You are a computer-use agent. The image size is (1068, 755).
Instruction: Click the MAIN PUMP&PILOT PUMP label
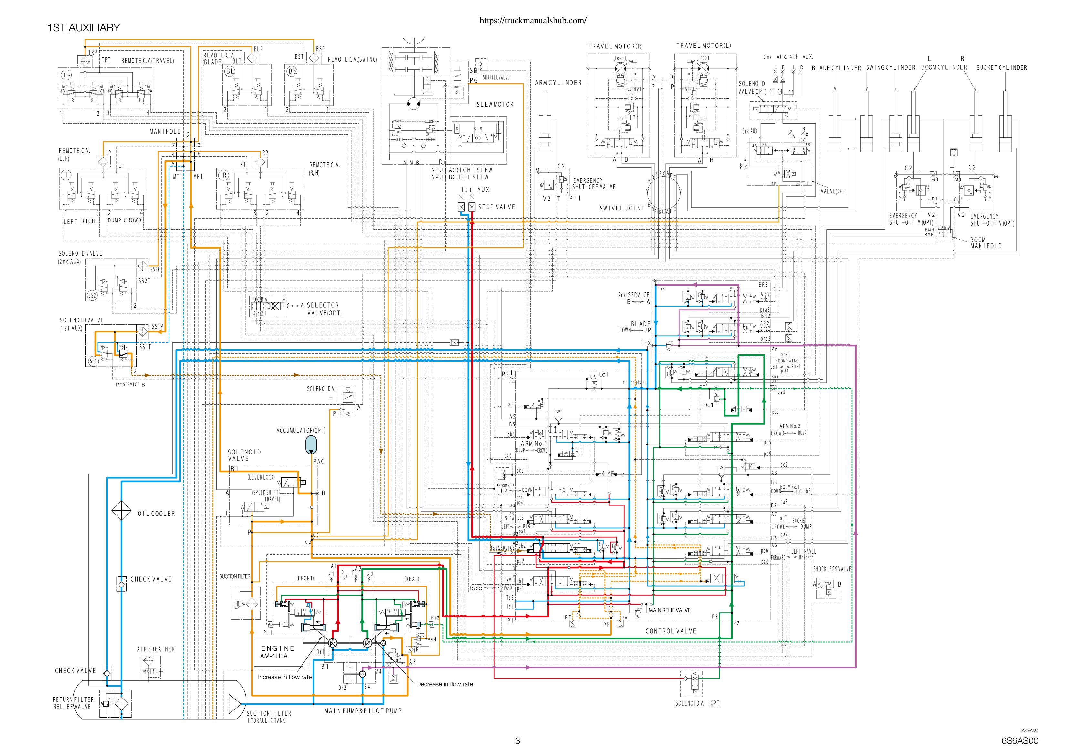click(363, 711)
